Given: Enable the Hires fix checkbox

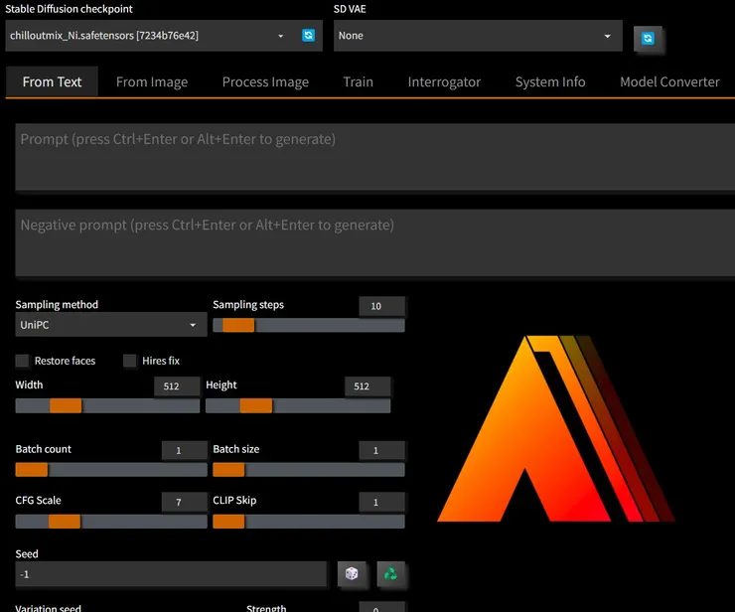Looking at the screenshot, I should pyautogui.click(x=129, y=361).
